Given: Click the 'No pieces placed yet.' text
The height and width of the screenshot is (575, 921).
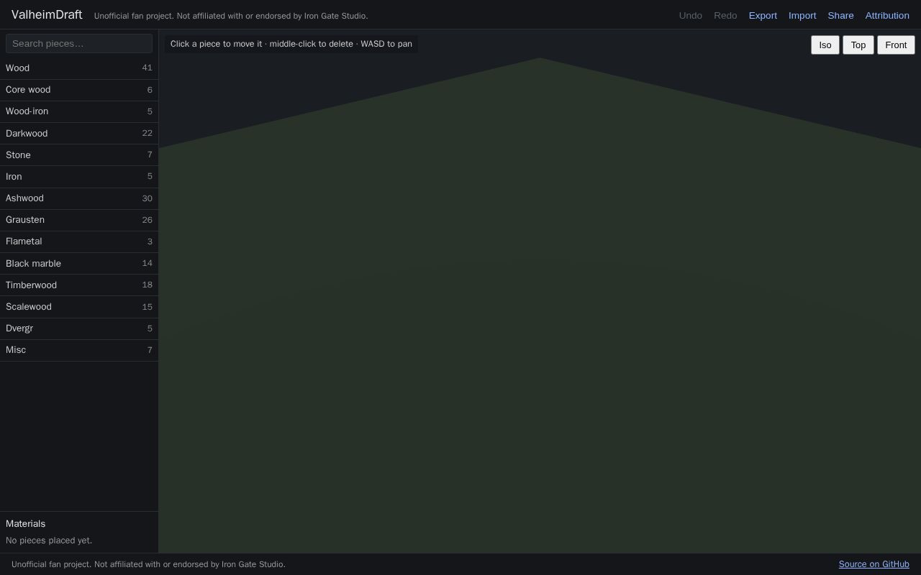Looking at the screenshot, I should point(49,540).
